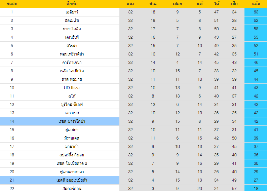267x191 pixels.
Task: Select the อัลเมเรีย team name
Action: point(72,21)
